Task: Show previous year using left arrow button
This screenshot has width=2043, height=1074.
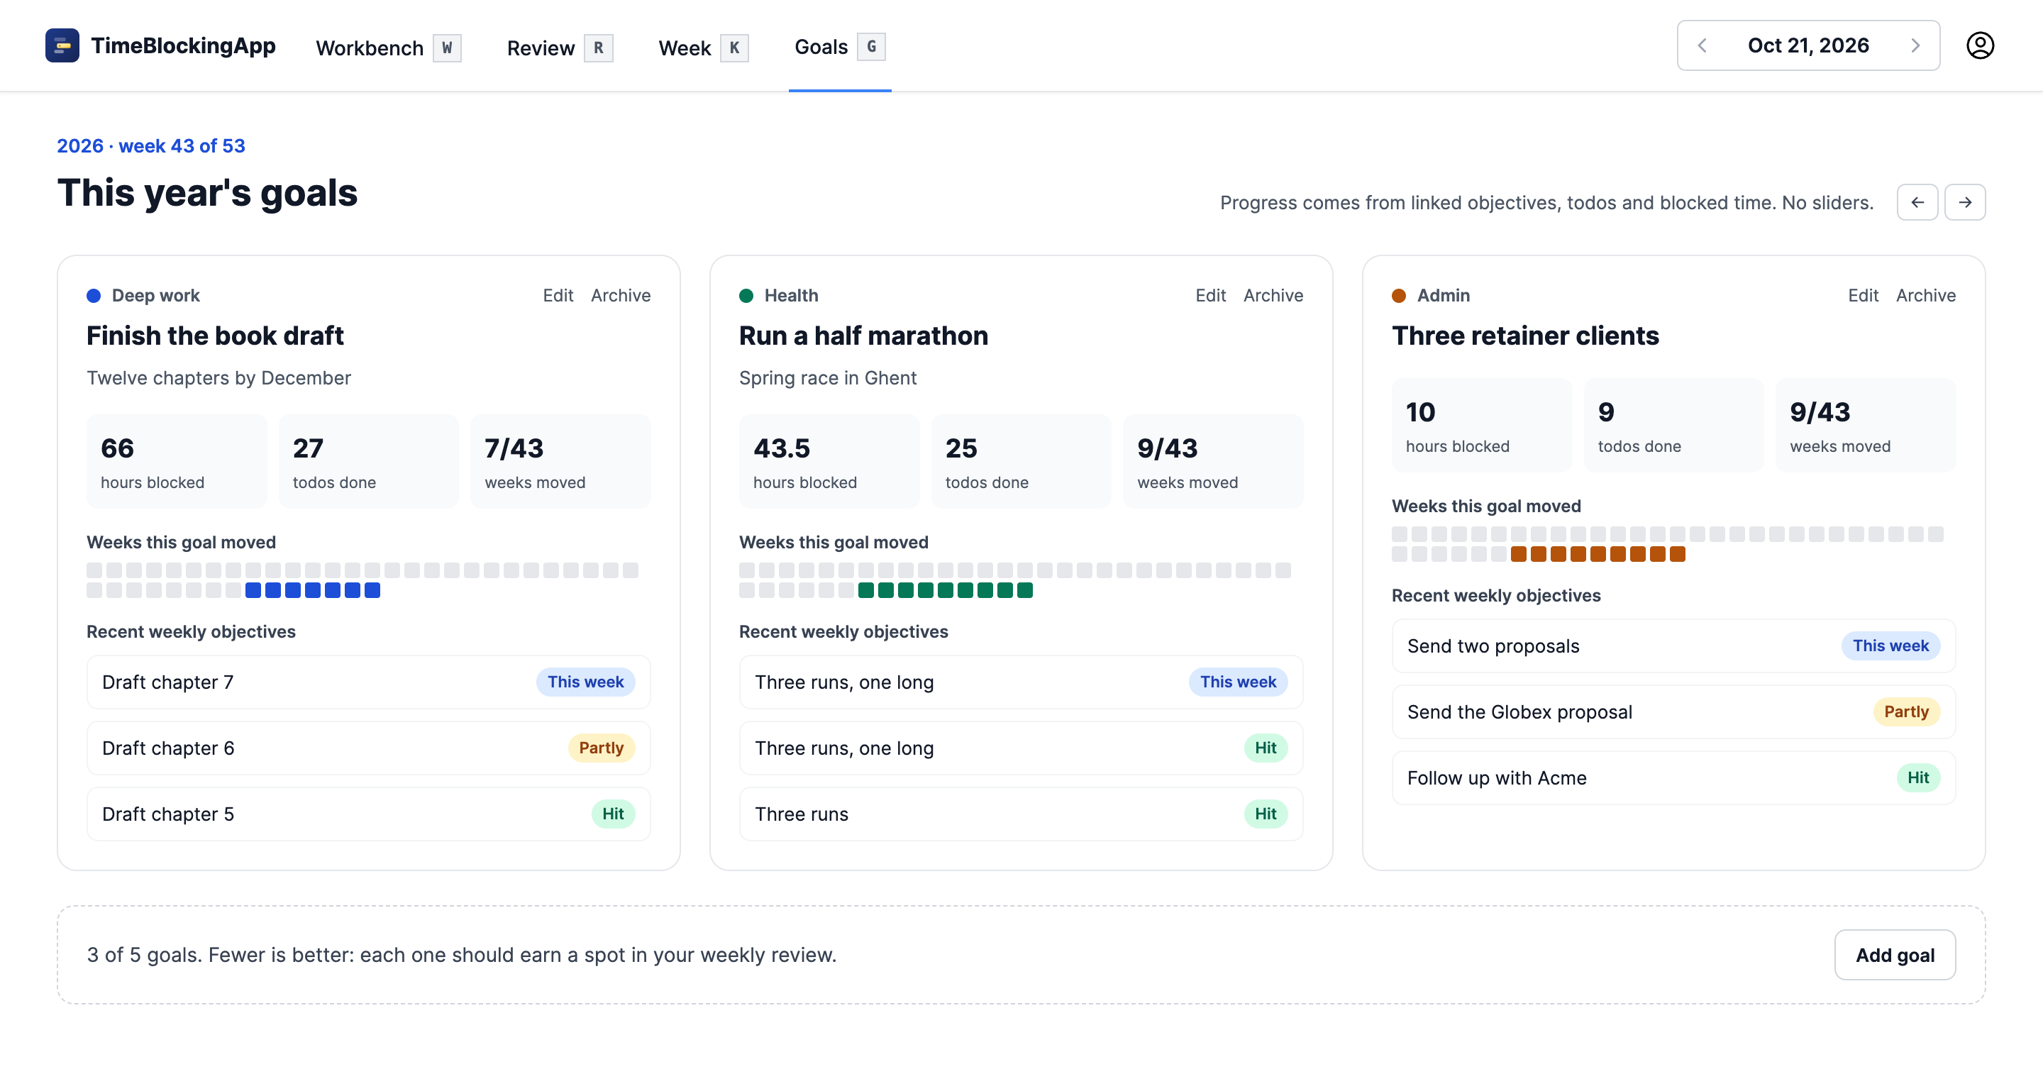Action: tap(1917, 202)
